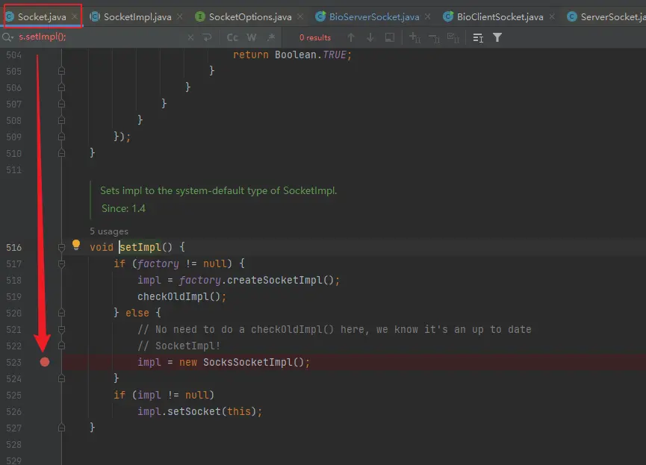Close the SocketImpl.java tab
The height and width of the screenshot is (465, 646).
[x=180, y=16]
